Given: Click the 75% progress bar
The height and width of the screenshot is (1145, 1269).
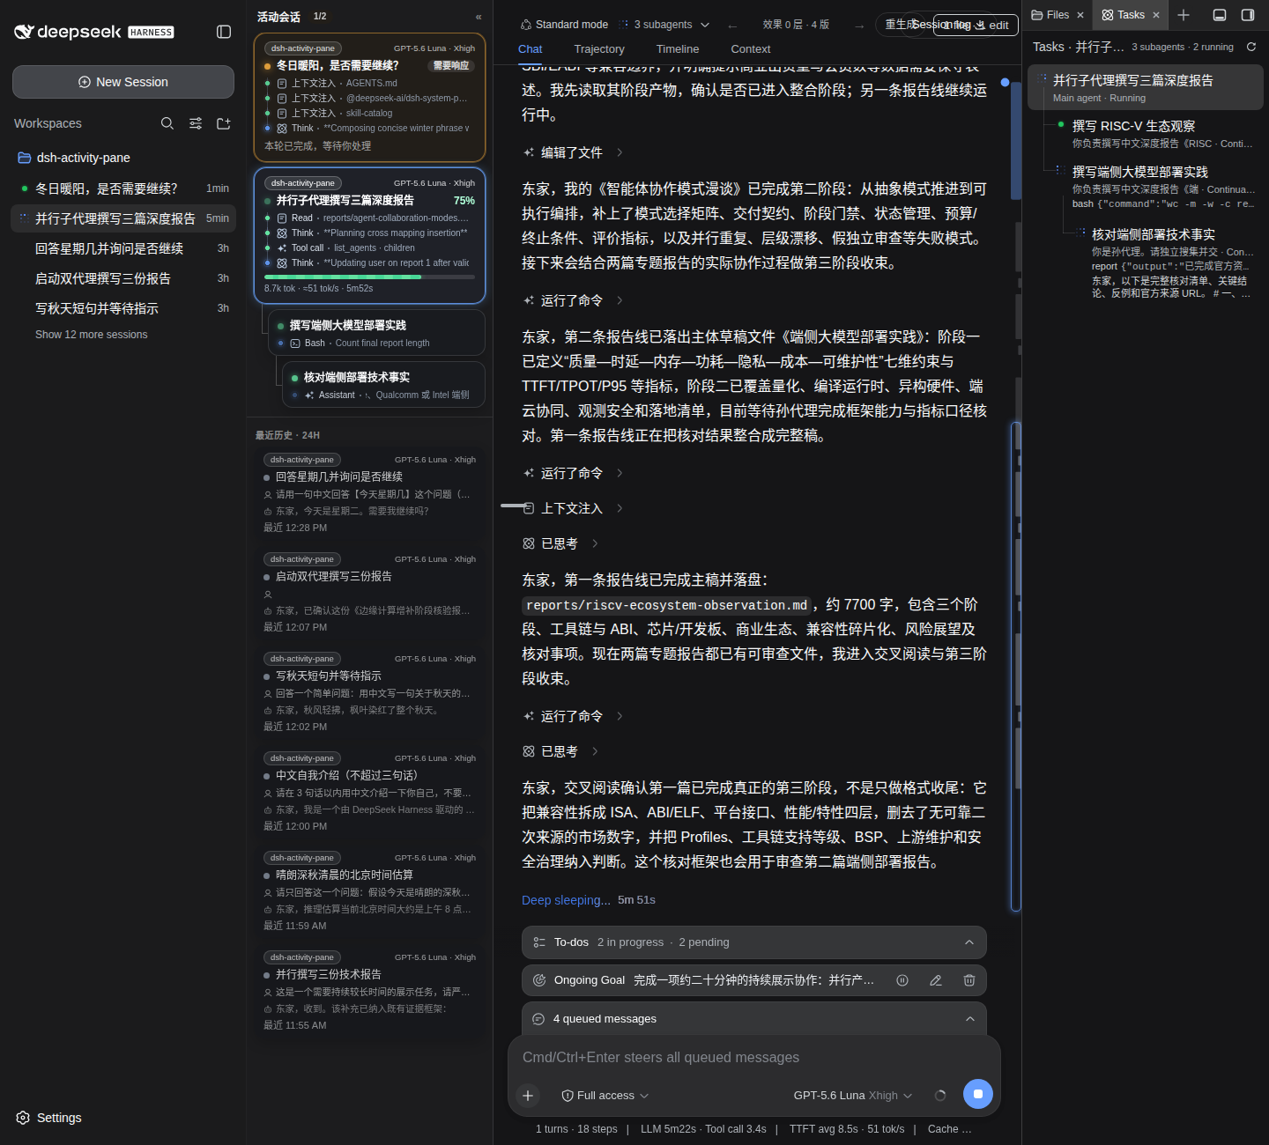Looking at the screenshot, I should (x=369, y=277).
